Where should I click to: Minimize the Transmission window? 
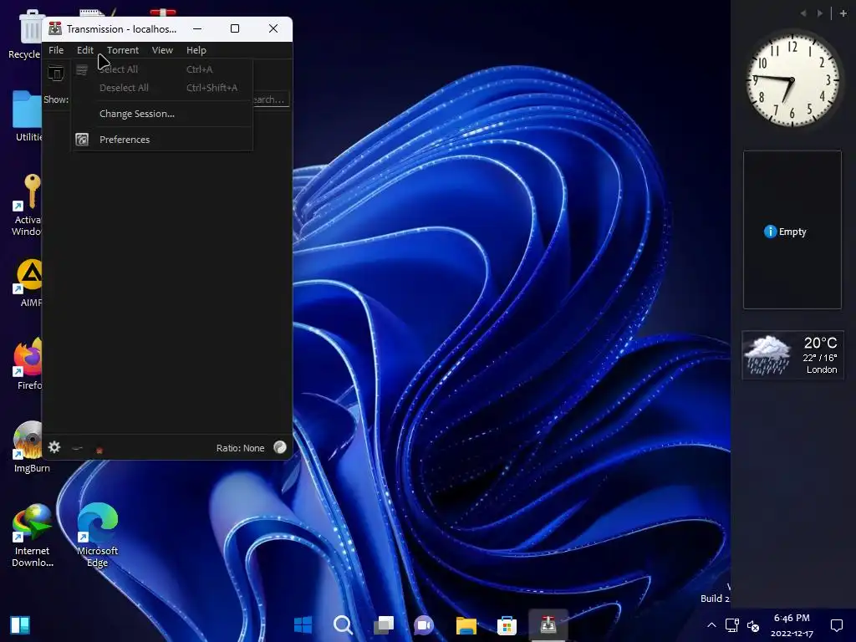197,28
